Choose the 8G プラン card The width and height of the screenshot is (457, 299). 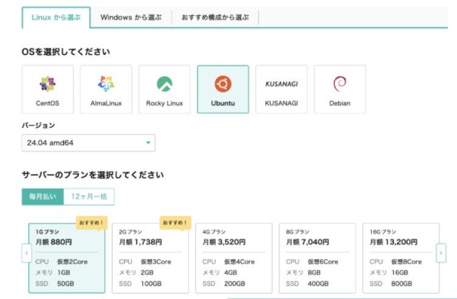pos(317,258)
